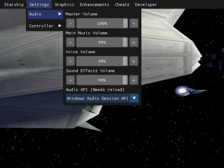Viewport: 224px width, 168px height.
Task: Decrease Master Volume with minus button
Action: (70, 23)
